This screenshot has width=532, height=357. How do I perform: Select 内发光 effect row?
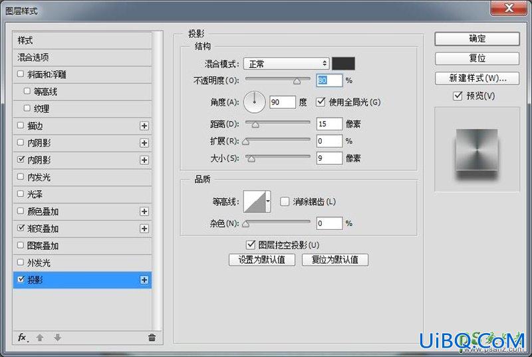[82, 178]
